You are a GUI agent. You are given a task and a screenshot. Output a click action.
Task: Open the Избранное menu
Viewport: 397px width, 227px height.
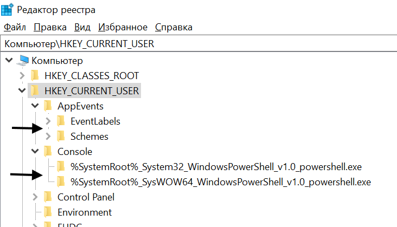click(123, 27)
